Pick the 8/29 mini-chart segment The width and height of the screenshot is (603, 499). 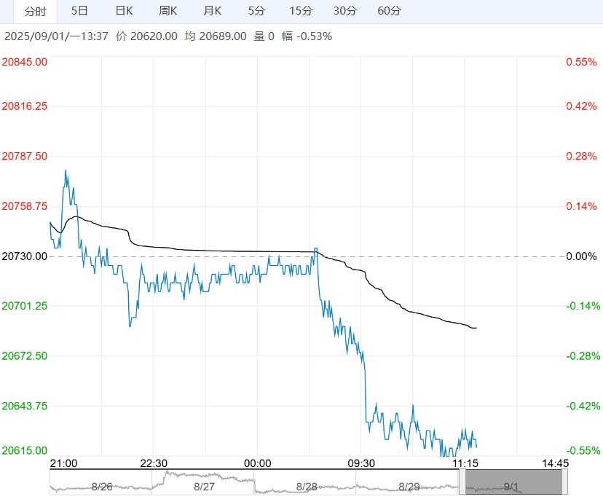point(409,485)
